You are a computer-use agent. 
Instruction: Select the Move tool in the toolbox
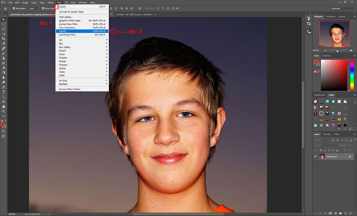pos(3,19)
